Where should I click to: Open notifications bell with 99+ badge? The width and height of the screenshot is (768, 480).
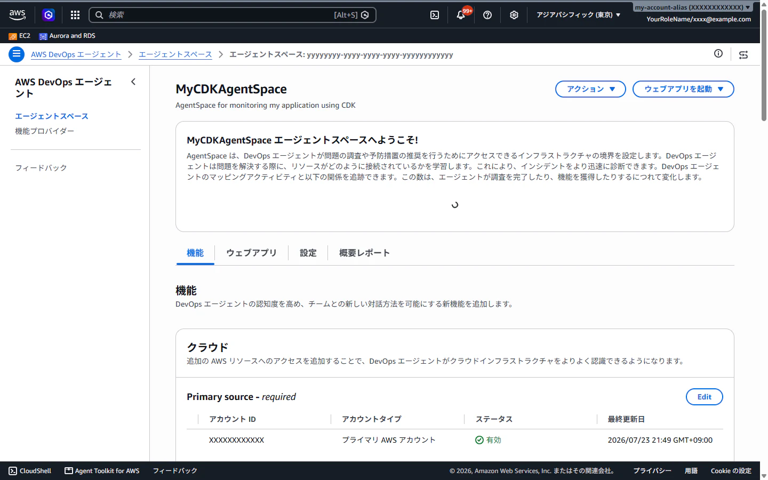[461, 15]
